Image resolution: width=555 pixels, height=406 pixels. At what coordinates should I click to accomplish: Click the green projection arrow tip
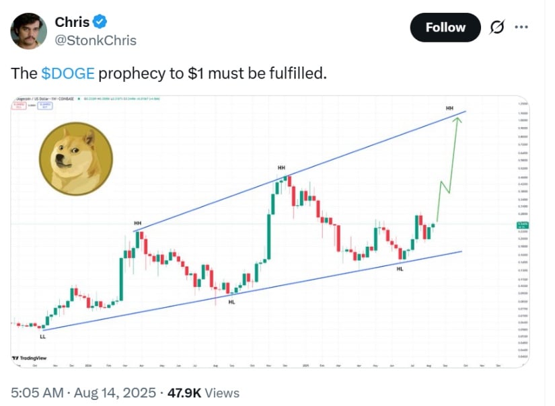coord(457,120)
